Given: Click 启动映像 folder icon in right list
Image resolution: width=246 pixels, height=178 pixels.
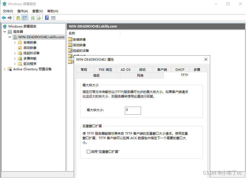Looking at the screenshot, I should [70, 45].
